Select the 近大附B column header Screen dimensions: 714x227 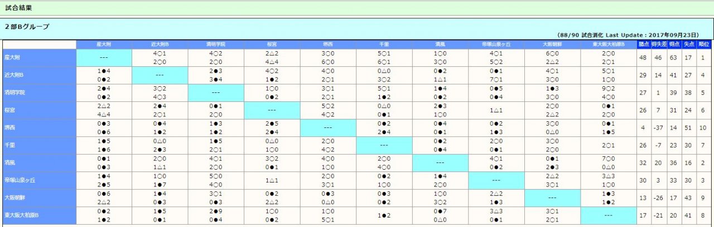tap(160, 44)
